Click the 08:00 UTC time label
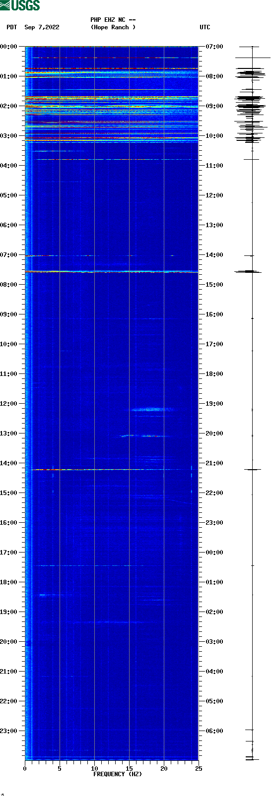Image resolution: width=274 pixels, height=800 pixels. [x=214, y=76]
